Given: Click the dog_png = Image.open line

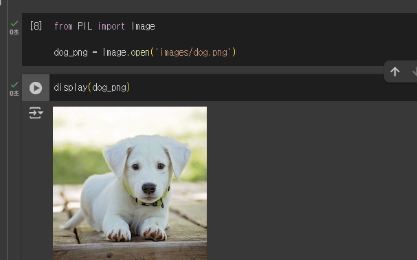Looking at the screenshot, I should (x=145, y=52).
